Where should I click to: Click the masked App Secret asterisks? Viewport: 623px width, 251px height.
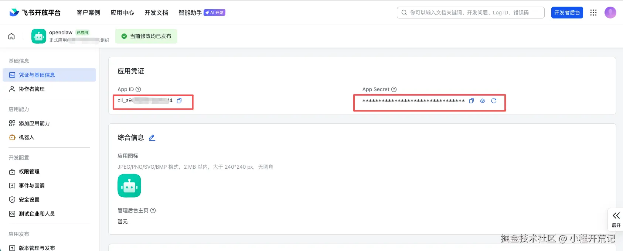[413, 101]
